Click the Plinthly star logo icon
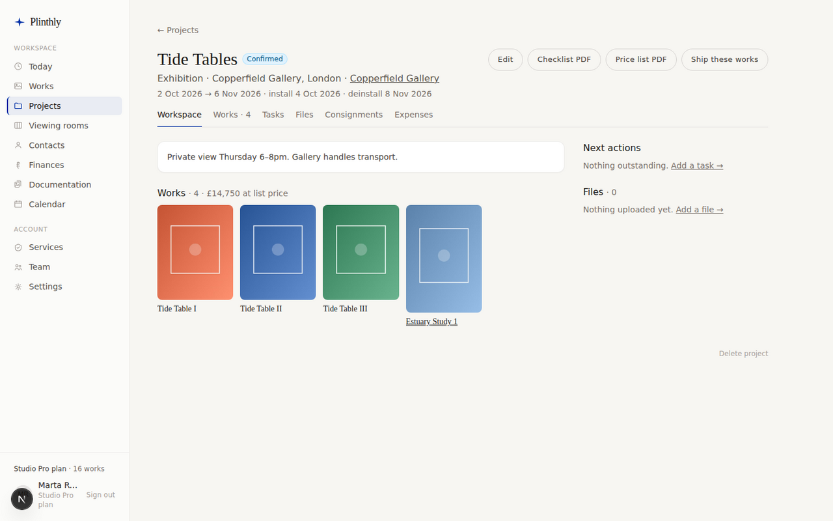Viewport: 833px width, 521px height. (x=20, y=22)
